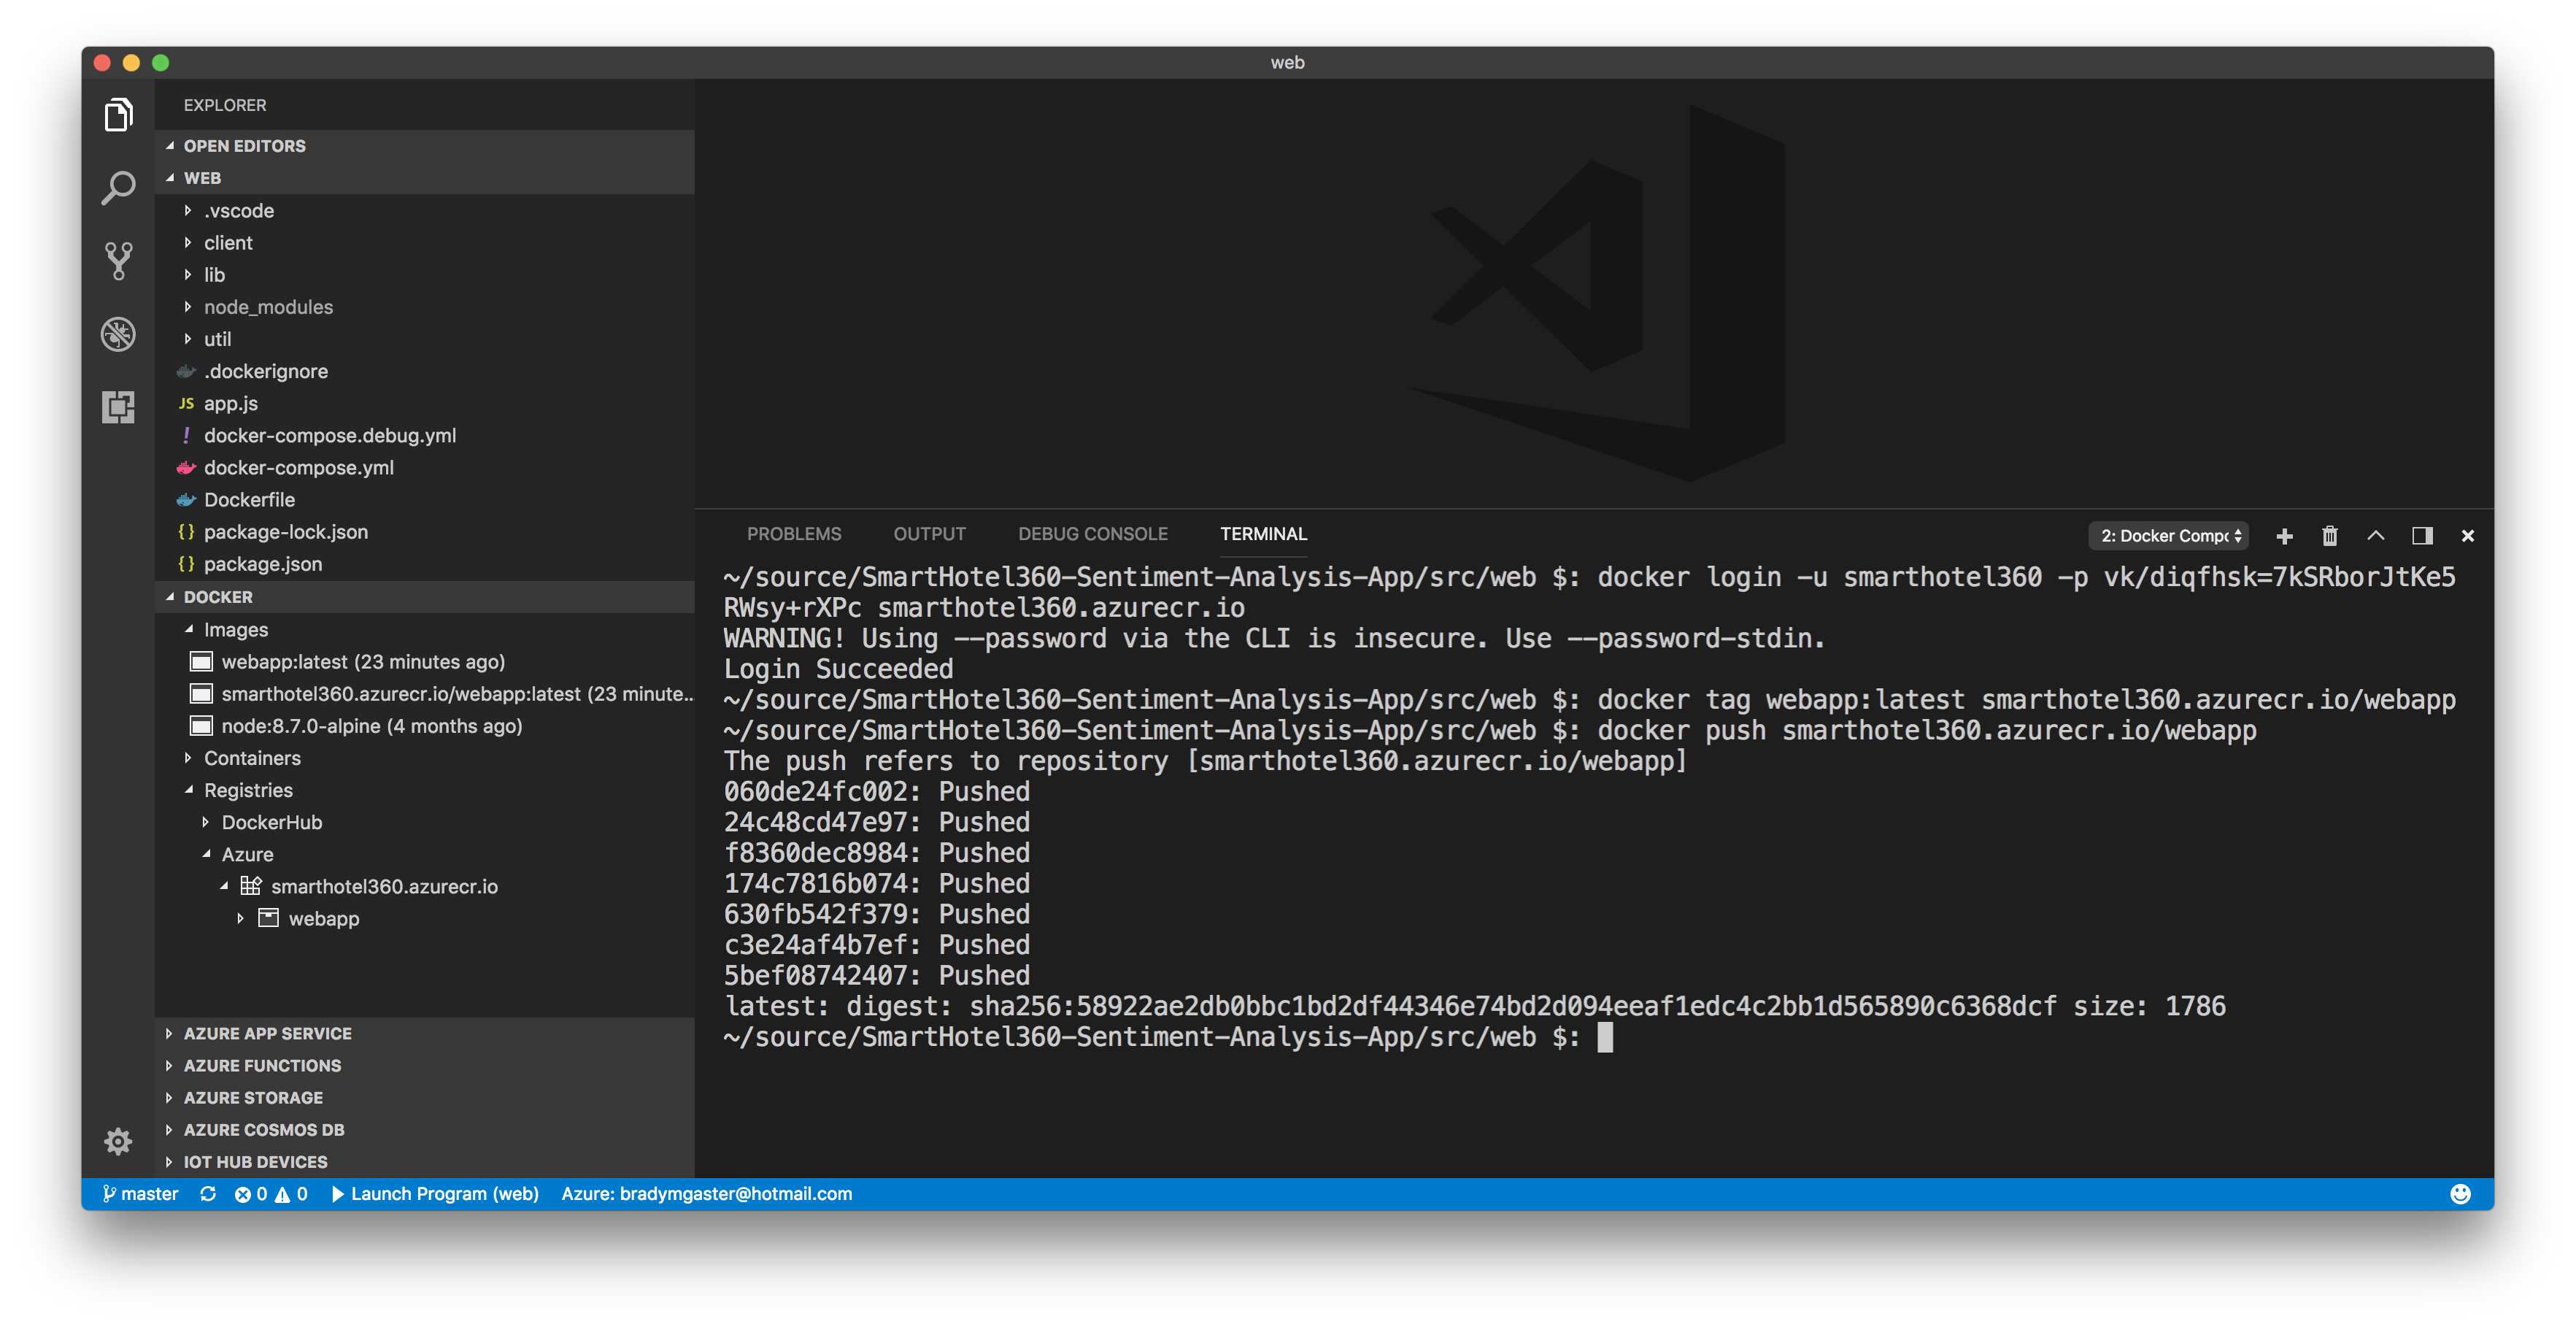
Task: Expand the AZURE APP SERVICE section
Action: coord(267,1033)
